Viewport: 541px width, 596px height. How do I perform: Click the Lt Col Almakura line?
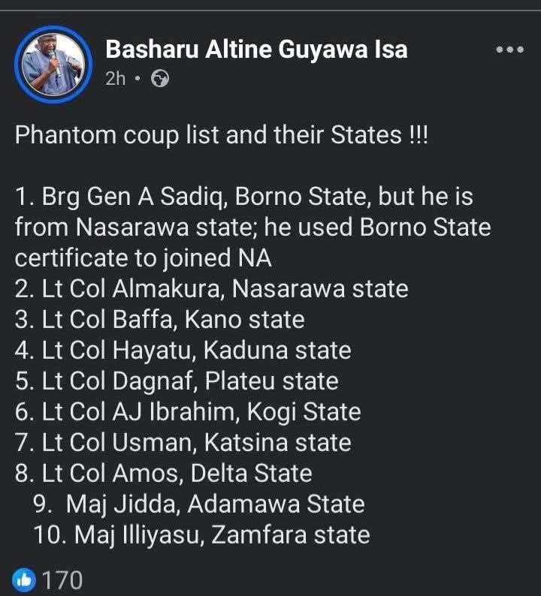(x=211, y=288)
